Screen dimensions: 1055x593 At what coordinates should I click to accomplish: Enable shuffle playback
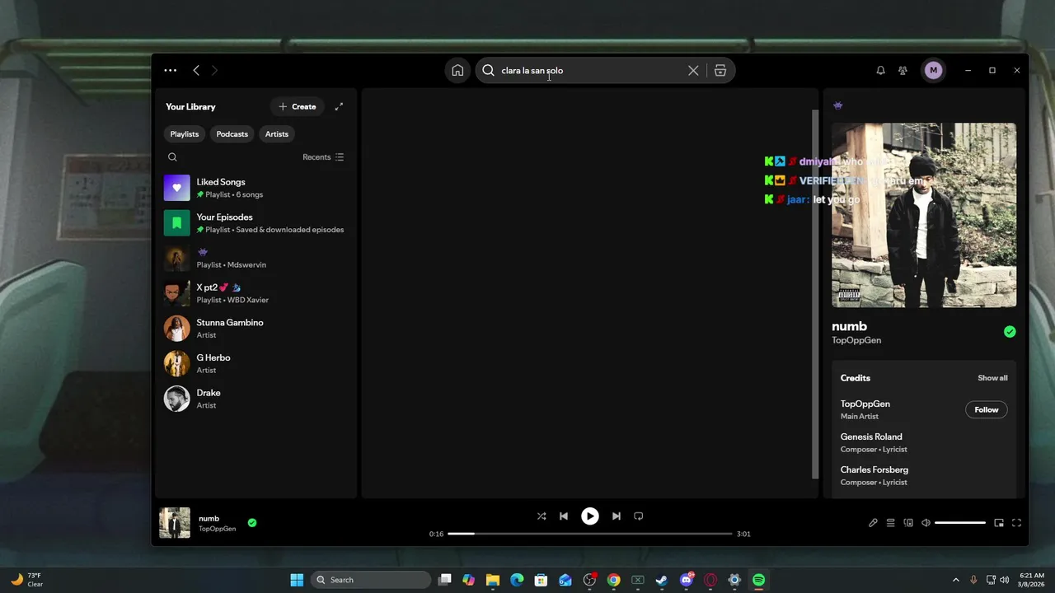click(542, 516)
